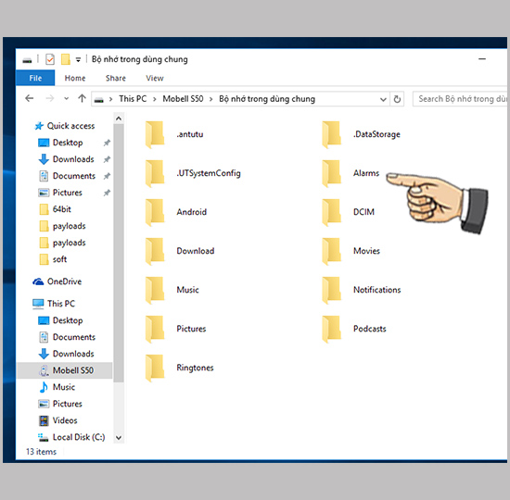Click the navigation pane scrollbar thumb
Screen dimensions: 510x500
(x=119, y=254)
